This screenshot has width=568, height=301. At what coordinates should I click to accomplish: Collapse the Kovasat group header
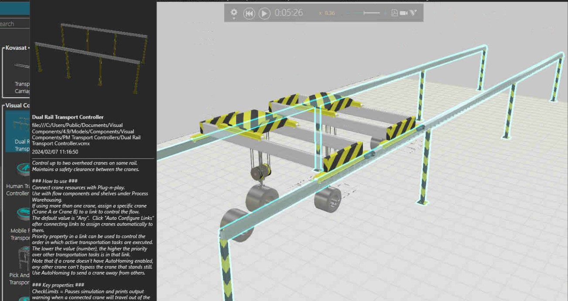pyautogui.click(x=16, y=48)
